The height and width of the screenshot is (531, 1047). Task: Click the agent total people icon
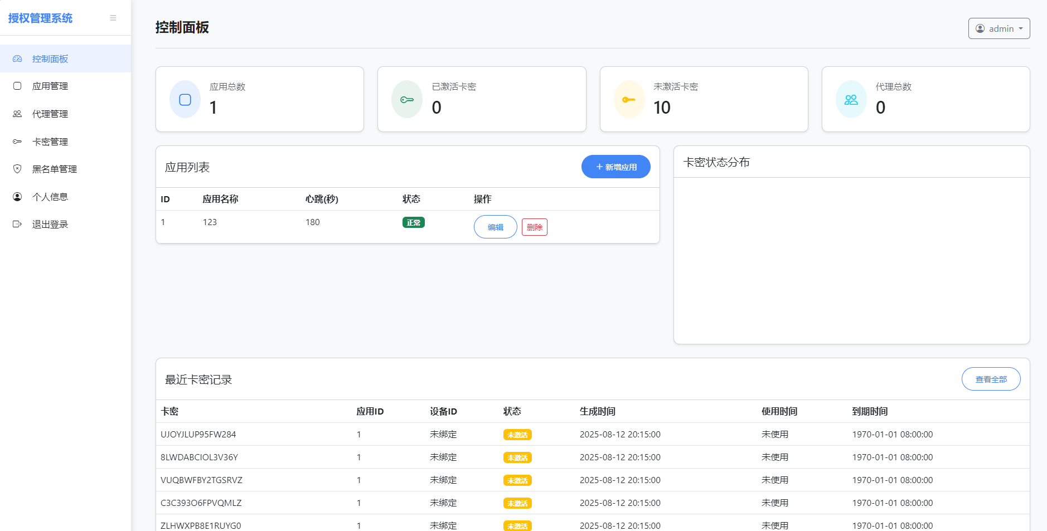pos(851,100)
